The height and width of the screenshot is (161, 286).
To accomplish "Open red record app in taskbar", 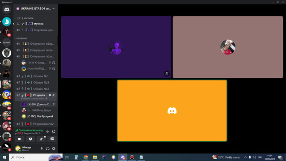I will click(x=132, y=157).
